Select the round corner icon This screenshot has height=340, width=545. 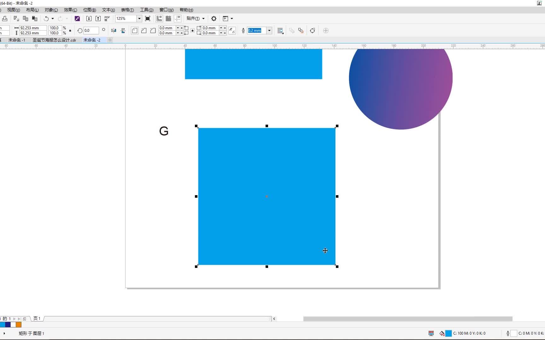click(135, 31)
